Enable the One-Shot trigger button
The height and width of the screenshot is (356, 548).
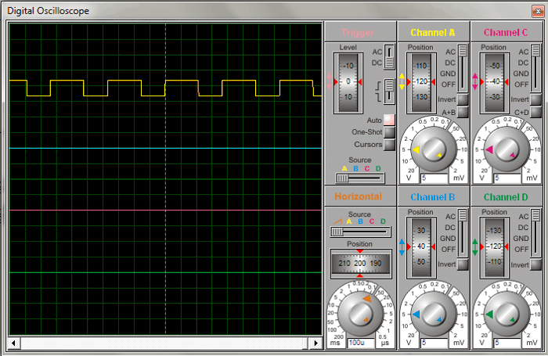tap(389, 132)
